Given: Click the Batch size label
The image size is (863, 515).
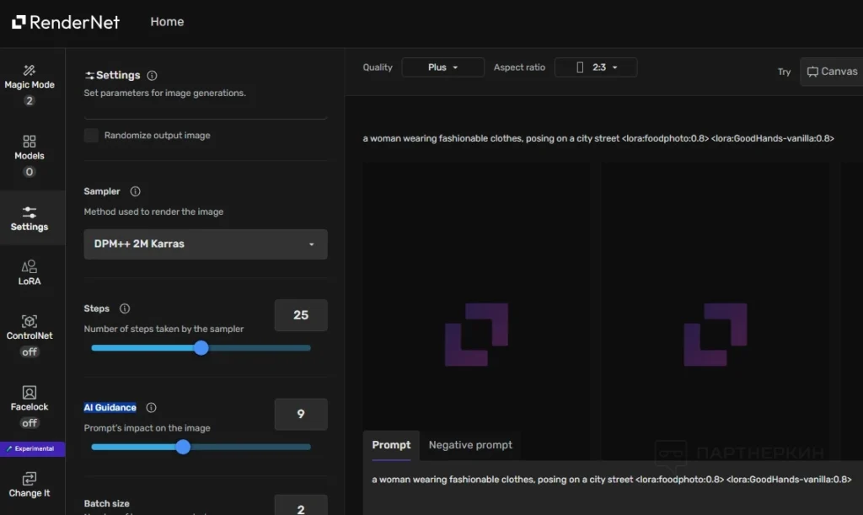Looking at the screenshot, I should tap(107, 503).
